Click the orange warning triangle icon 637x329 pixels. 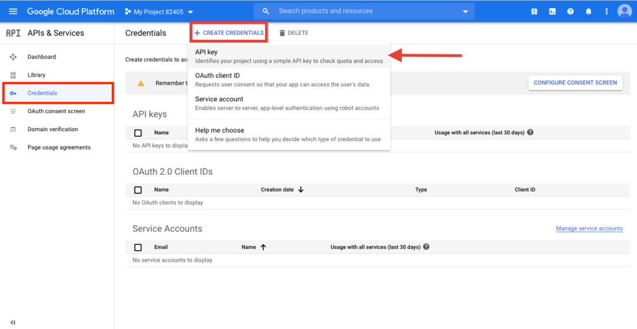[141, 83]
